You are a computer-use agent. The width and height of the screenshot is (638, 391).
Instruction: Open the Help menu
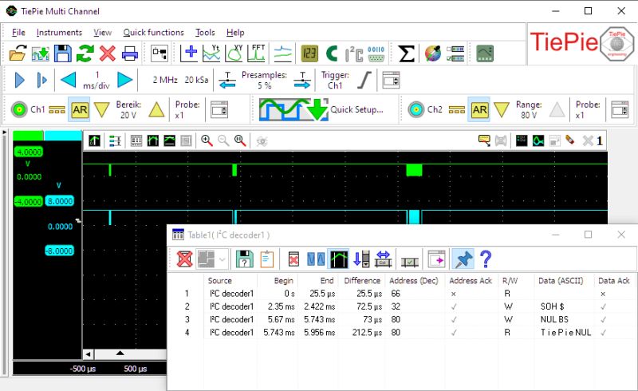tap(235, 32)
